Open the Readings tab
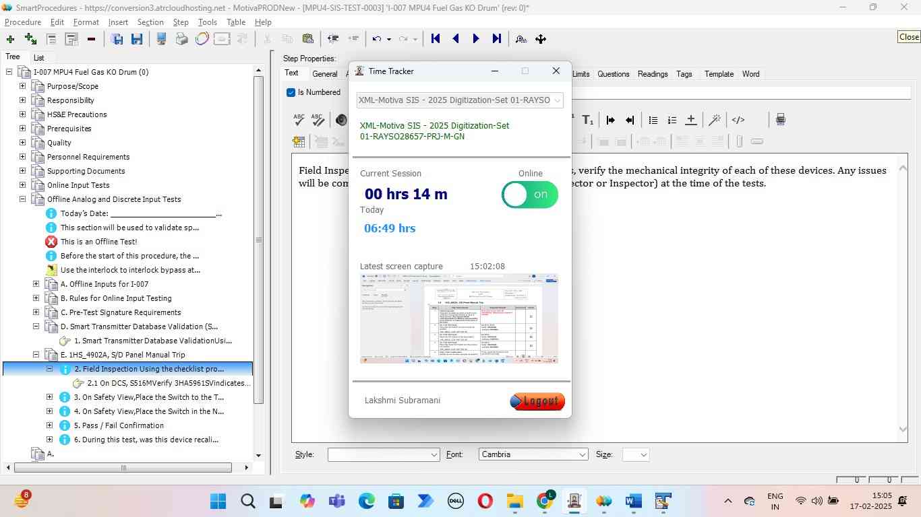 pos(653,74)
